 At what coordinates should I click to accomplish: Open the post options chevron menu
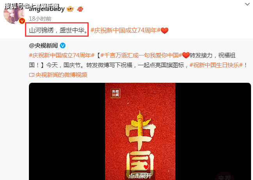(247, 4)
